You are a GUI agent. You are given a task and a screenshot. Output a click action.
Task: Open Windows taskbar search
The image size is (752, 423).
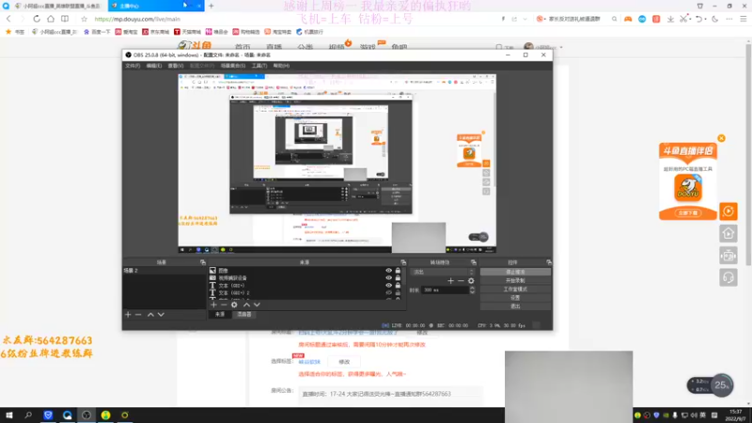point(28,415)
